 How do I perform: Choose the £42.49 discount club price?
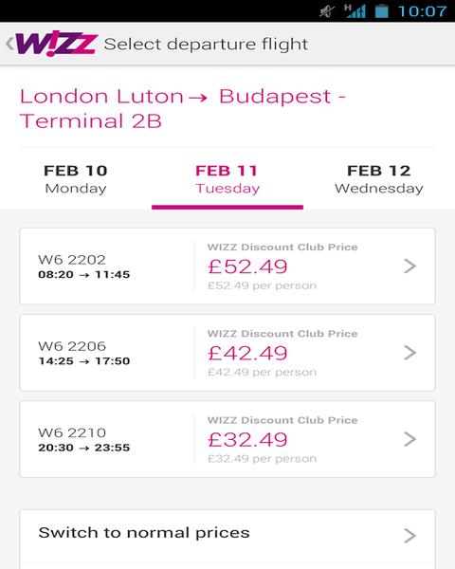pyautogui.click(x=247, y=353)
